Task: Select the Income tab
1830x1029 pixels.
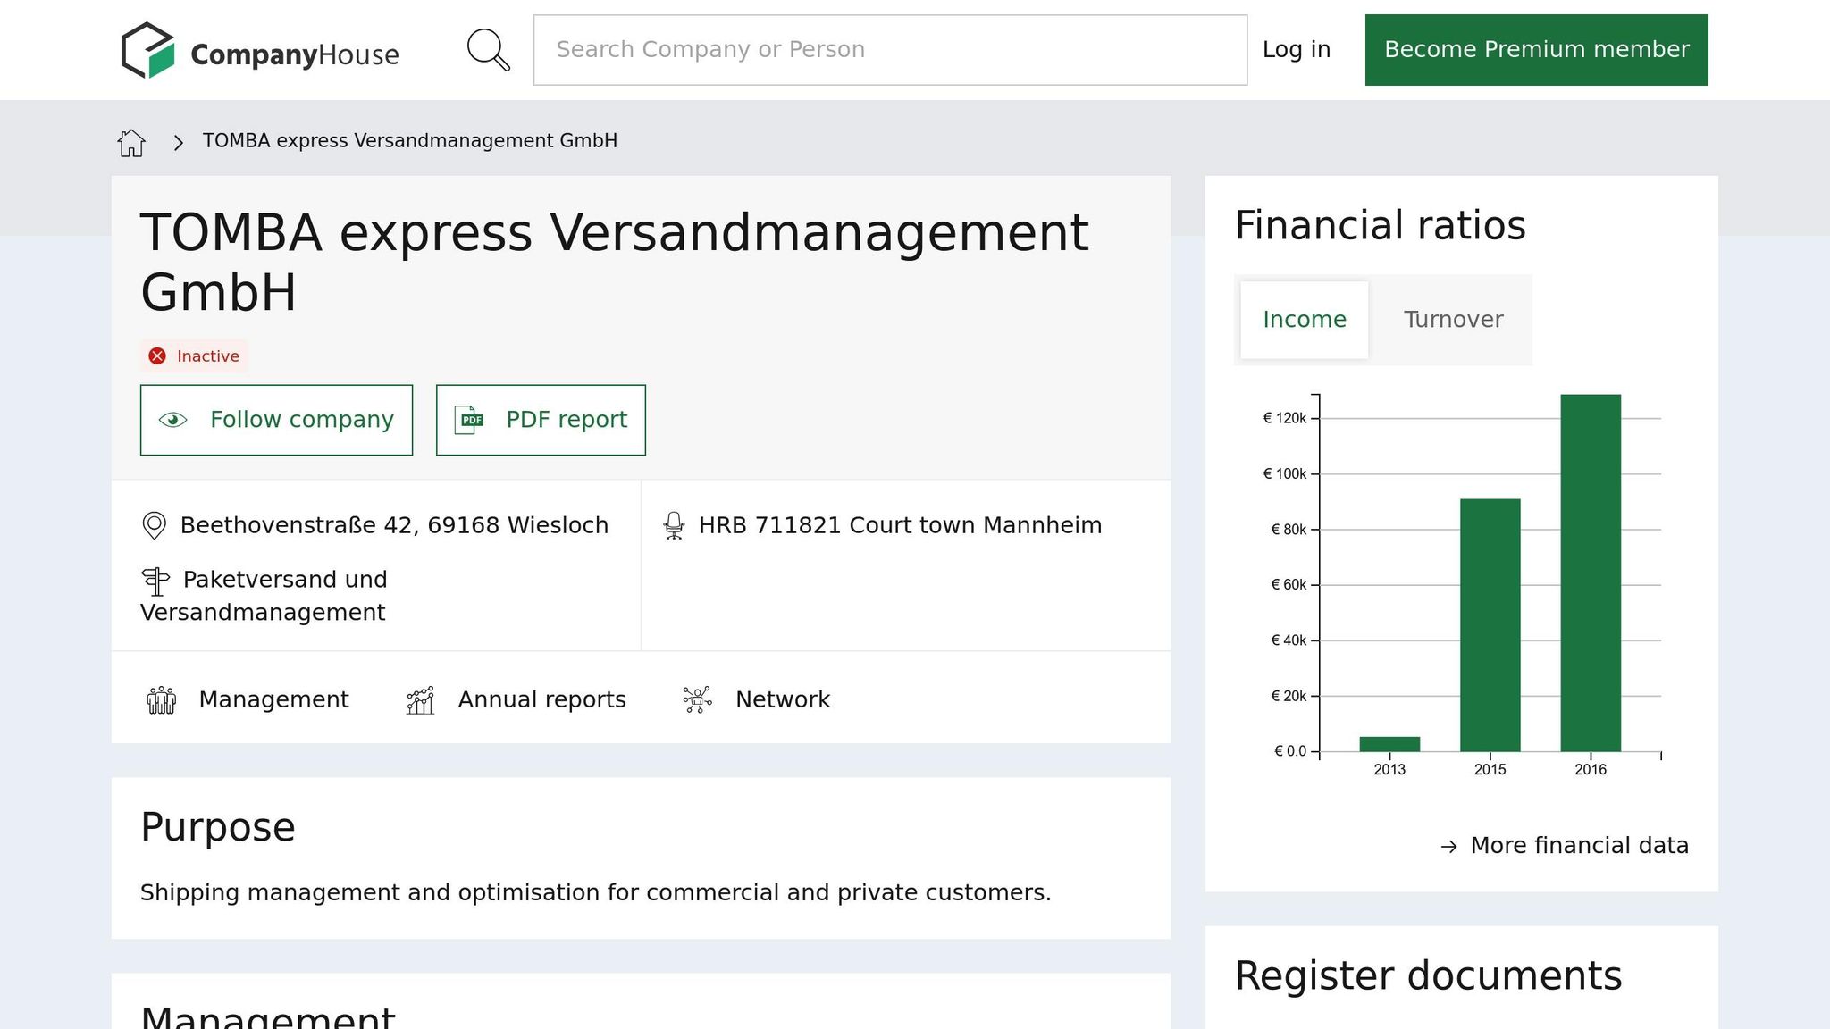Action: [x=1305, y=320]
